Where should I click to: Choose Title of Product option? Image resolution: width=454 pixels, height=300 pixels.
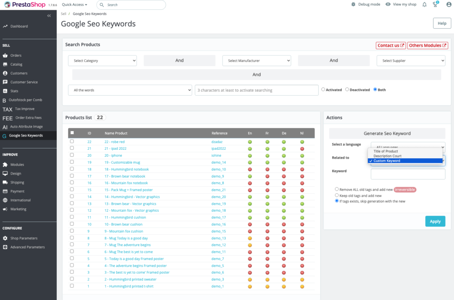[385, 151]
